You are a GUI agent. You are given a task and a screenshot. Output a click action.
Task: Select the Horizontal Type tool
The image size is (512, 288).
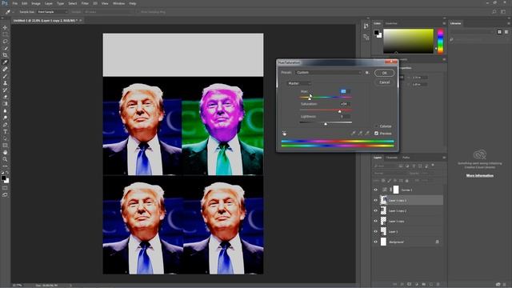5,131
